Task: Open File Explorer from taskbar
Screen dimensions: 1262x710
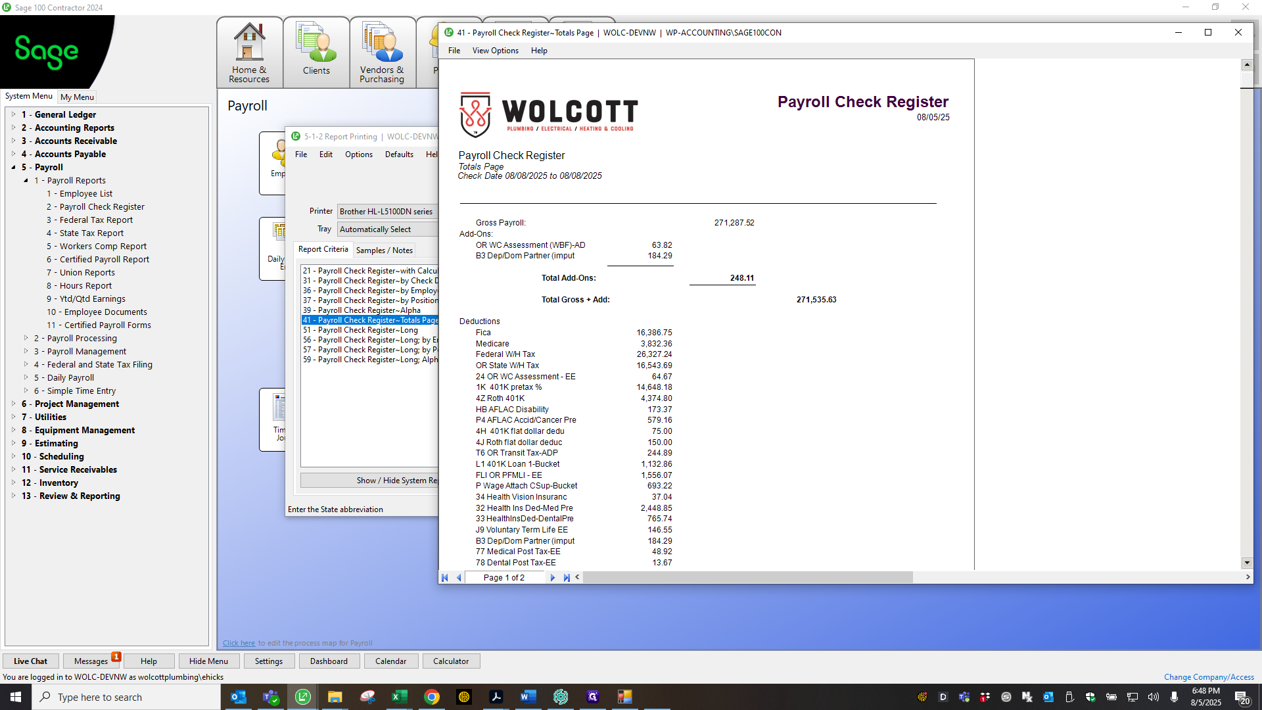Action: pos(335,697)
